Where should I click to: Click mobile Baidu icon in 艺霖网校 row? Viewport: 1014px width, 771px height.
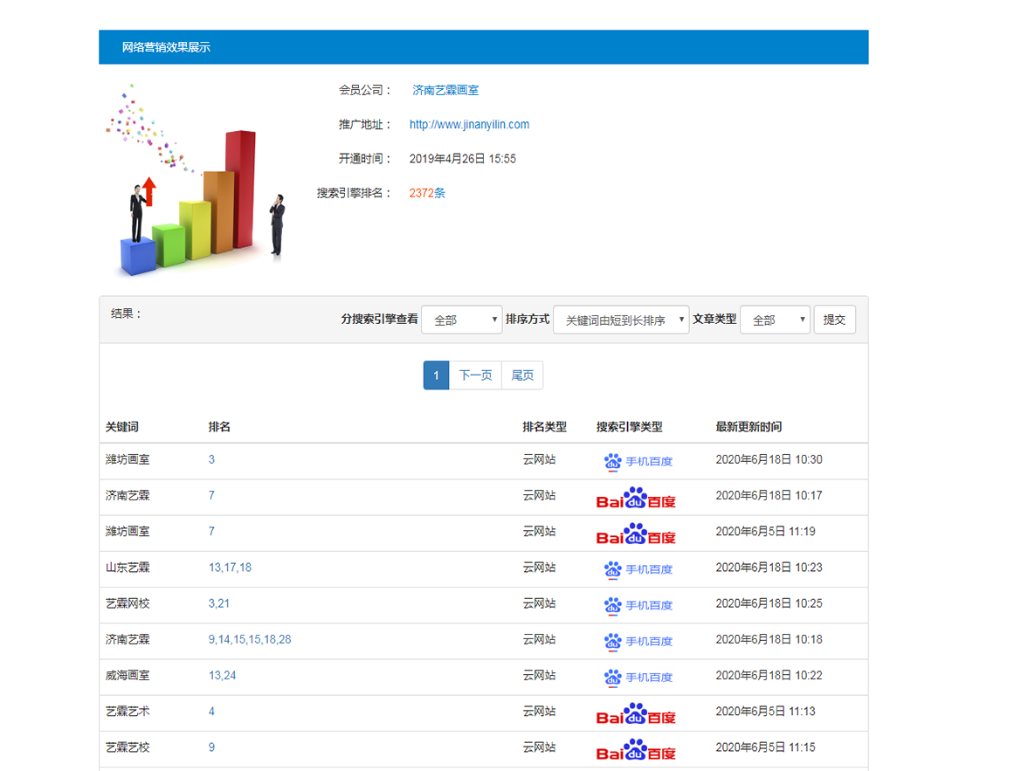[638, 605]
